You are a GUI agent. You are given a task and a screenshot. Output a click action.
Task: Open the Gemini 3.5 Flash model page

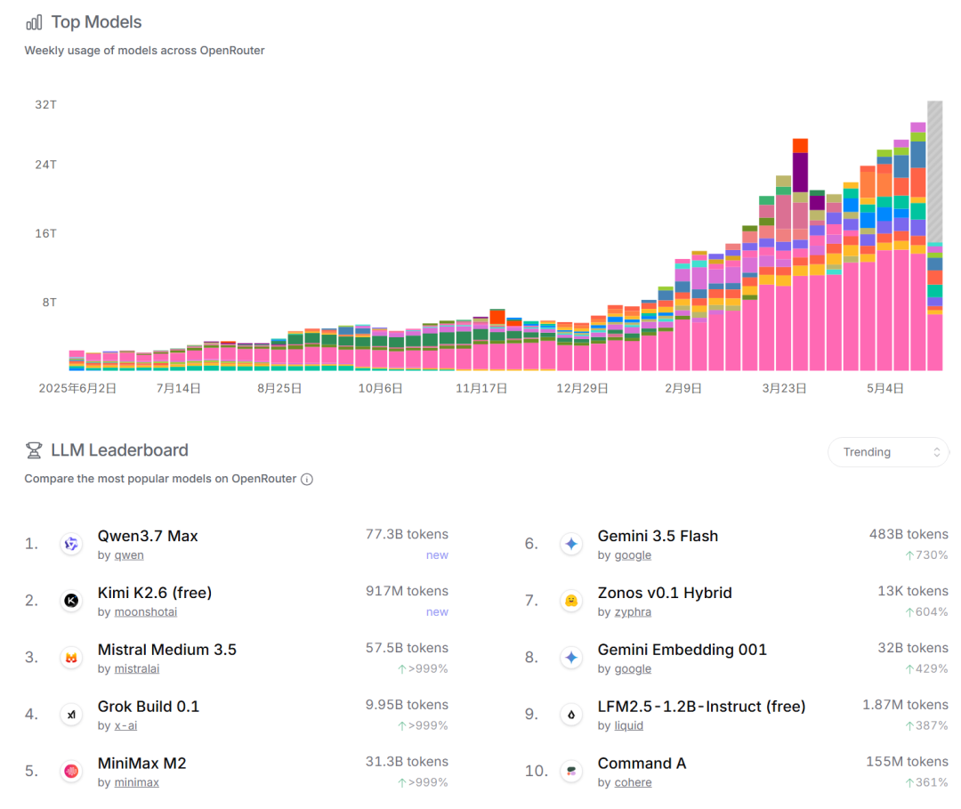pos(658,537)
